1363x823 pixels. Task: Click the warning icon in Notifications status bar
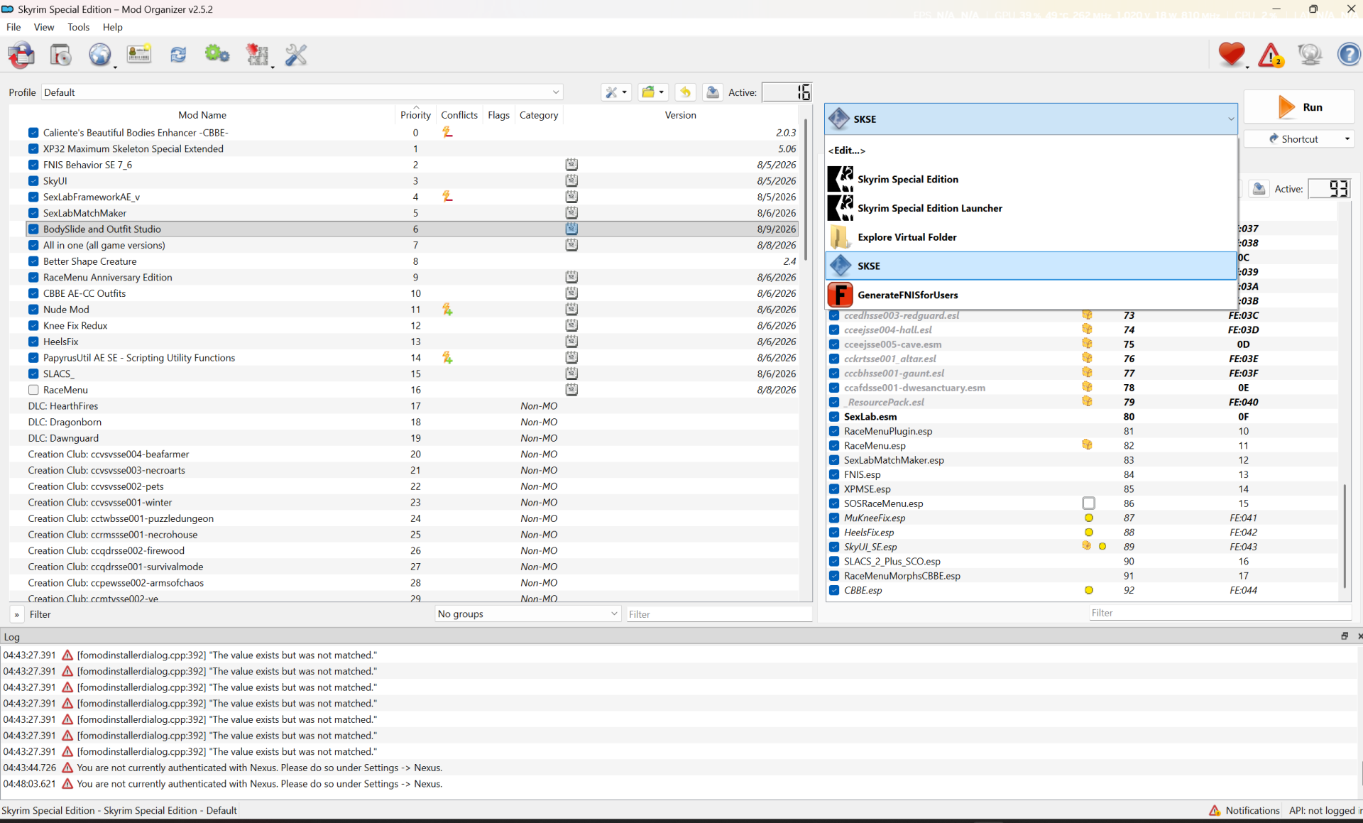click(x=1215, y=810)
